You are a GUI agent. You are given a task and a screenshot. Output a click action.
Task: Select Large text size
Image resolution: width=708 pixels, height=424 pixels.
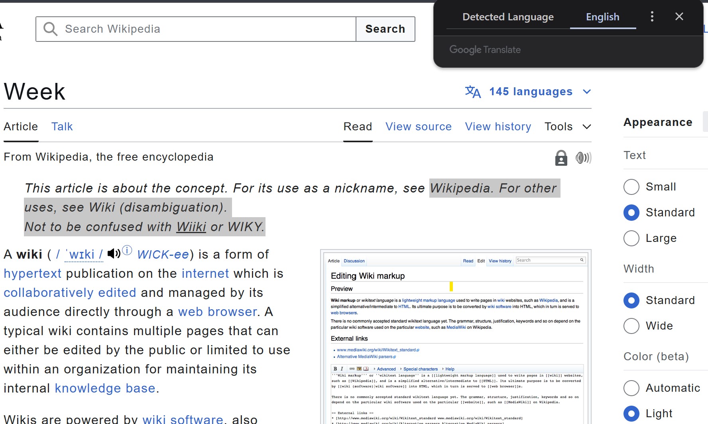click(x=631, y=238)
